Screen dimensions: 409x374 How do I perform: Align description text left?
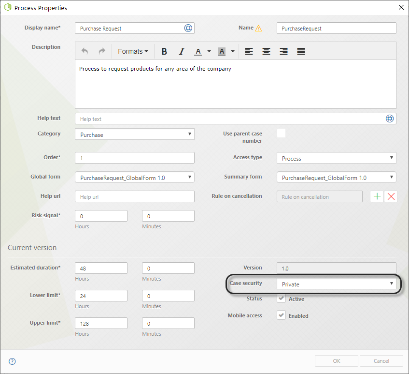tap(249, 51)
